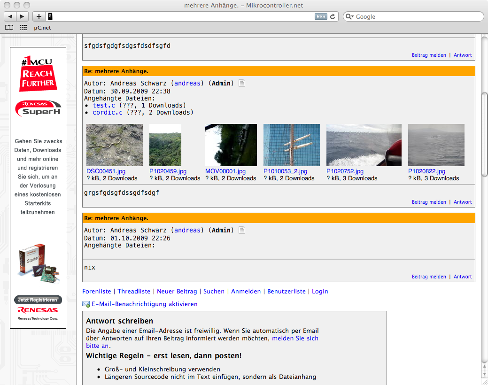Screen dimensions: 488x385
Task: Open Threadliste navigation link
Action: tap(134, 291)
